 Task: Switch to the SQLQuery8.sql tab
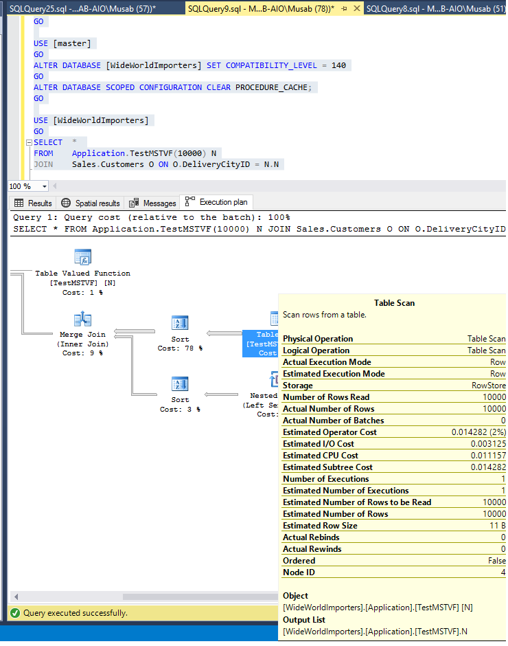[x=434, y=9]
